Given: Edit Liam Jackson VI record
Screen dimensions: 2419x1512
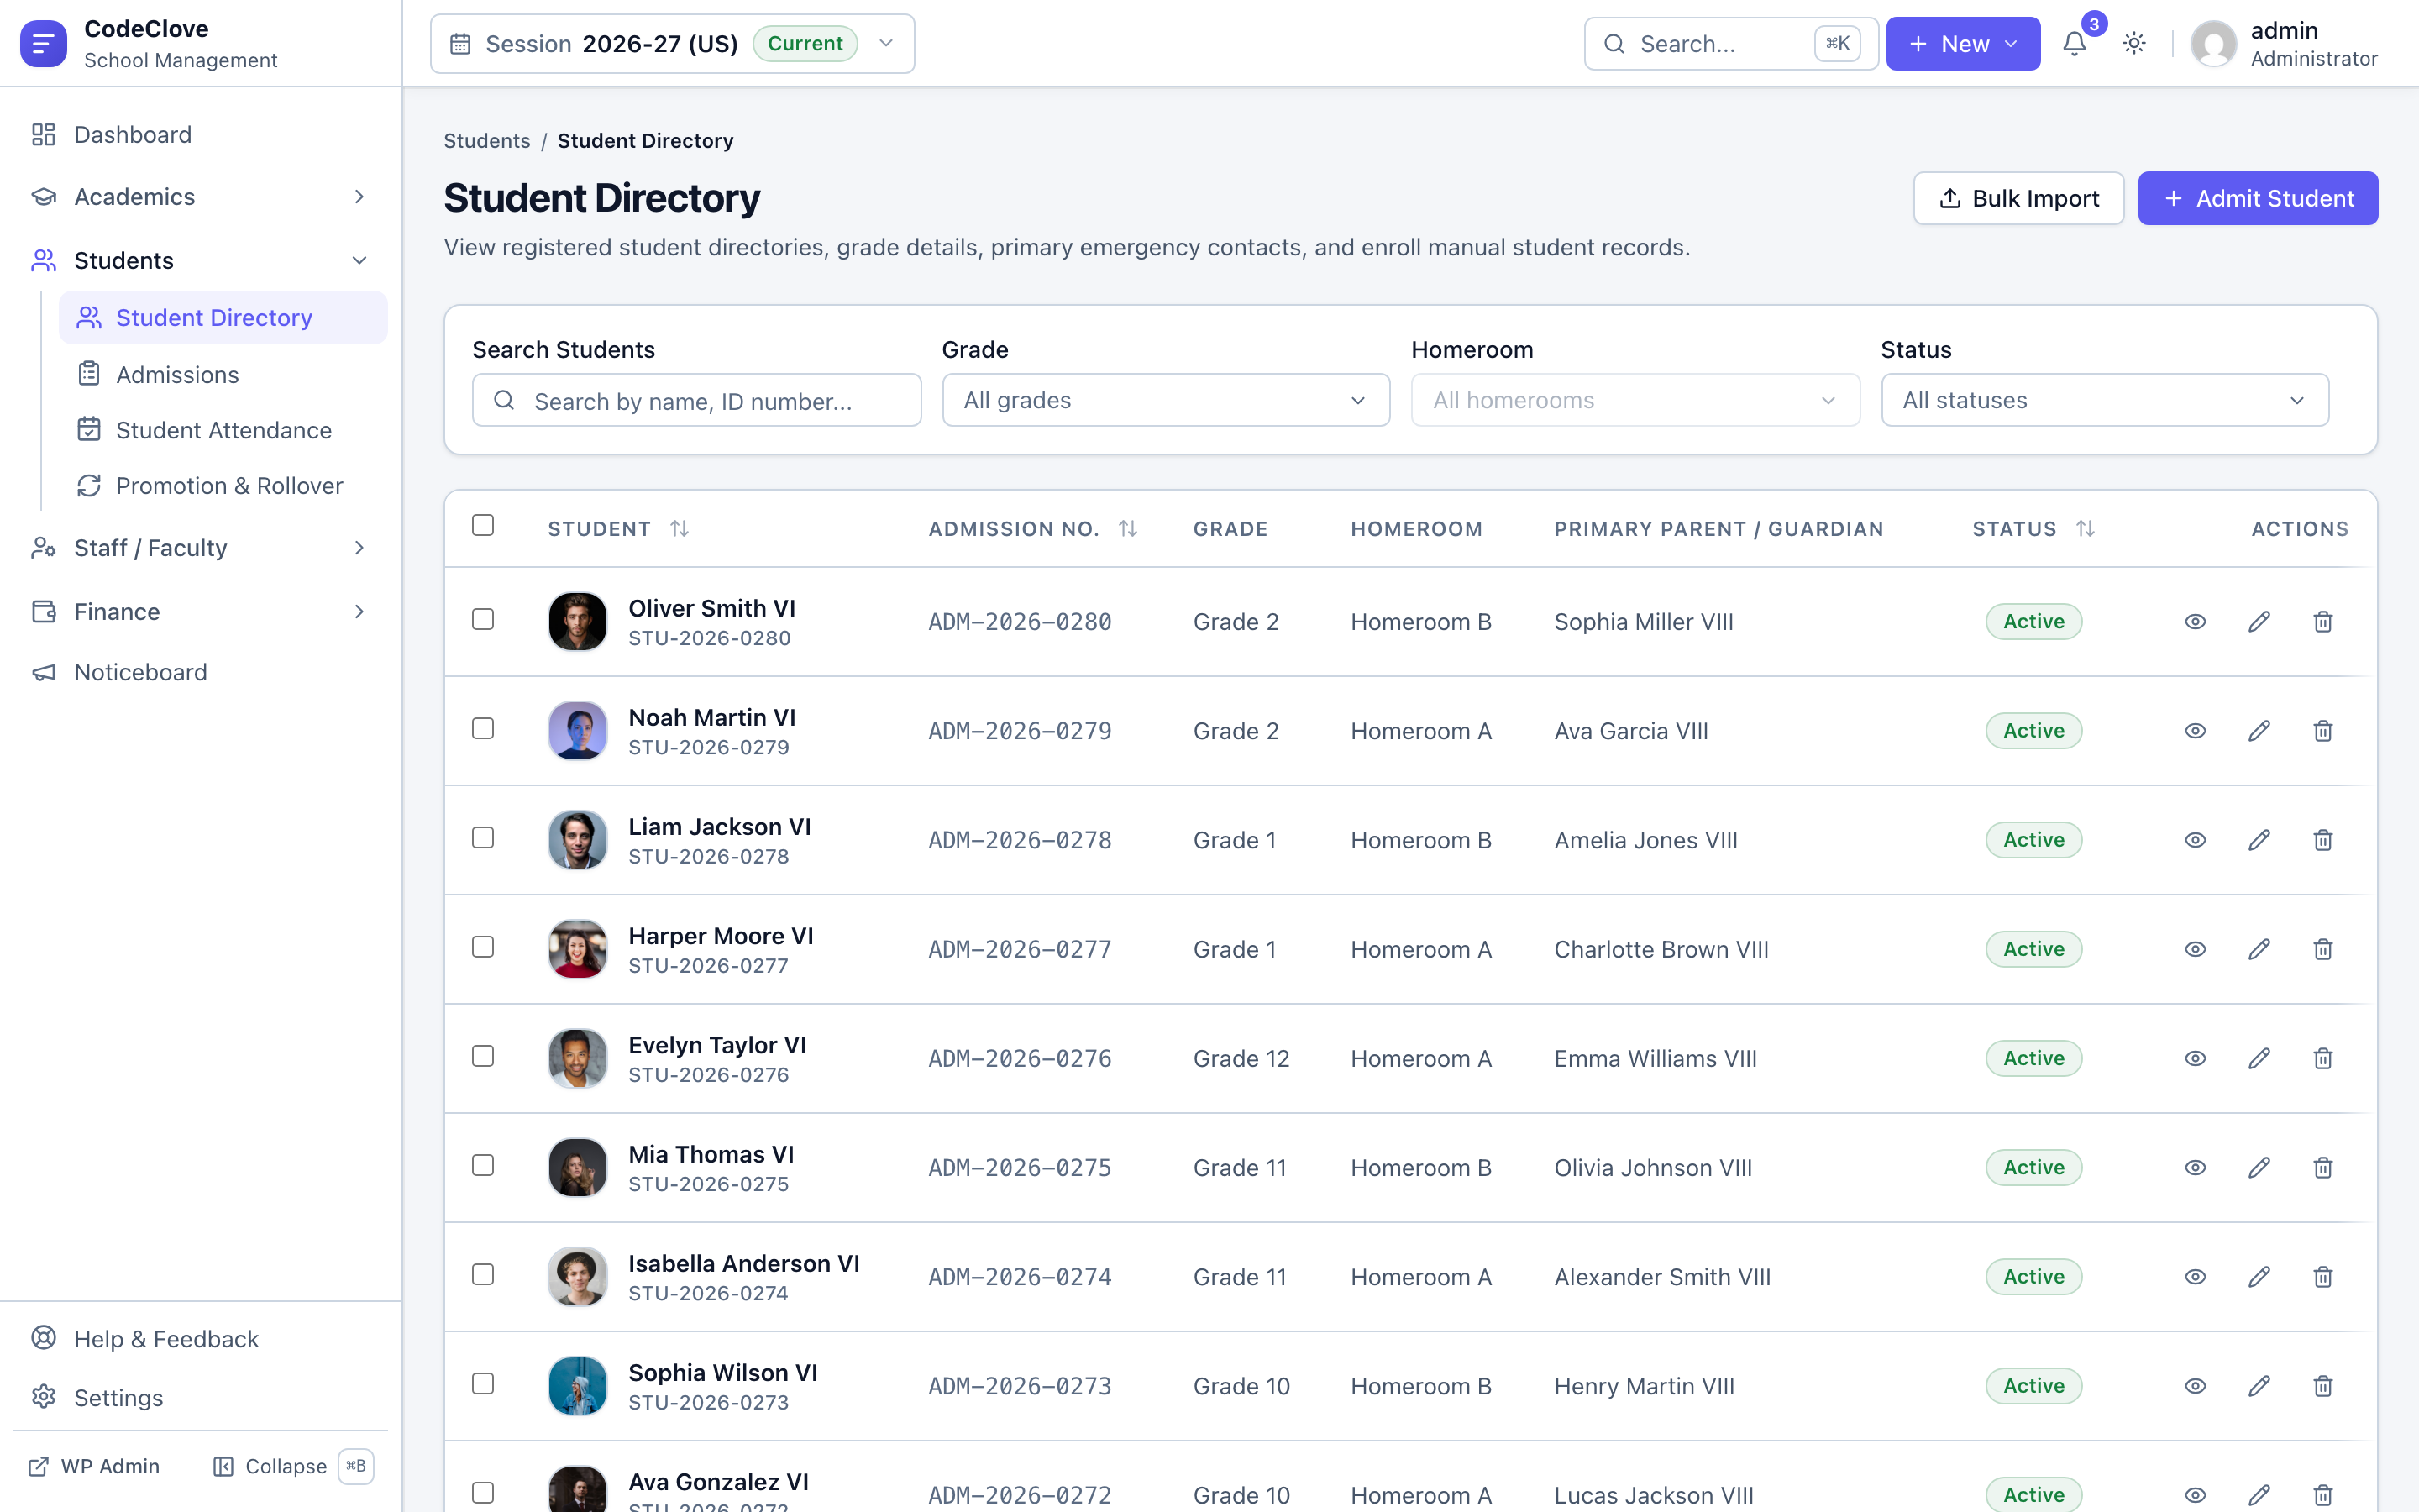Looking at the screenshot, I should (2259, 840).
